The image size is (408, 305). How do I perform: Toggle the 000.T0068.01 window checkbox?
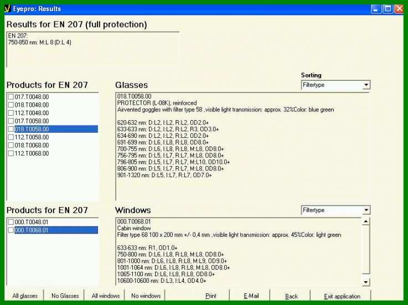click(11, 230)
